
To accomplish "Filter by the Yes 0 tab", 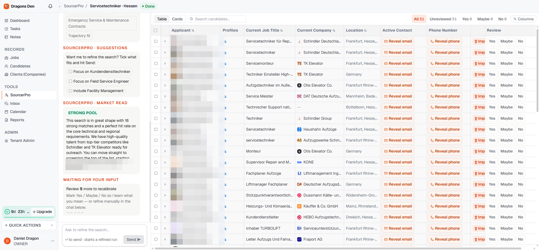I will [467, 19].
